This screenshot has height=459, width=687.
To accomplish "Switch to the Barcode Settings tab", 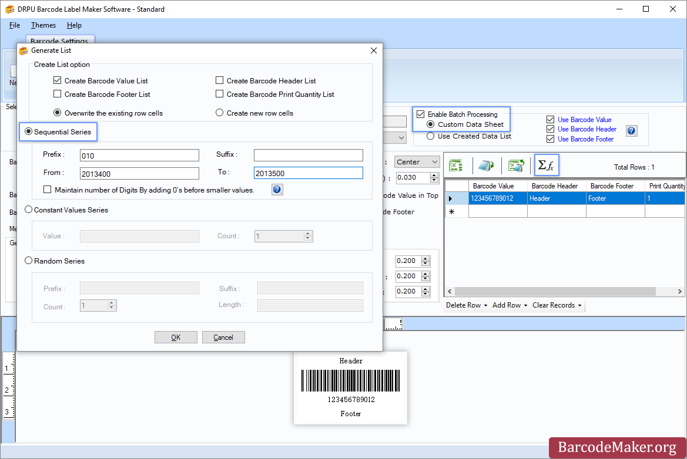I will coord(59,41).
